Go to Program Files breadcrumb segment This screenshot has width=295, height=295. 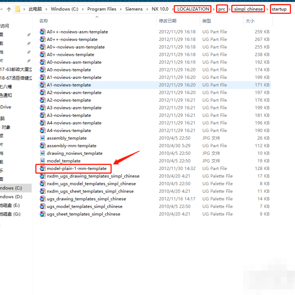pos(102,9)
